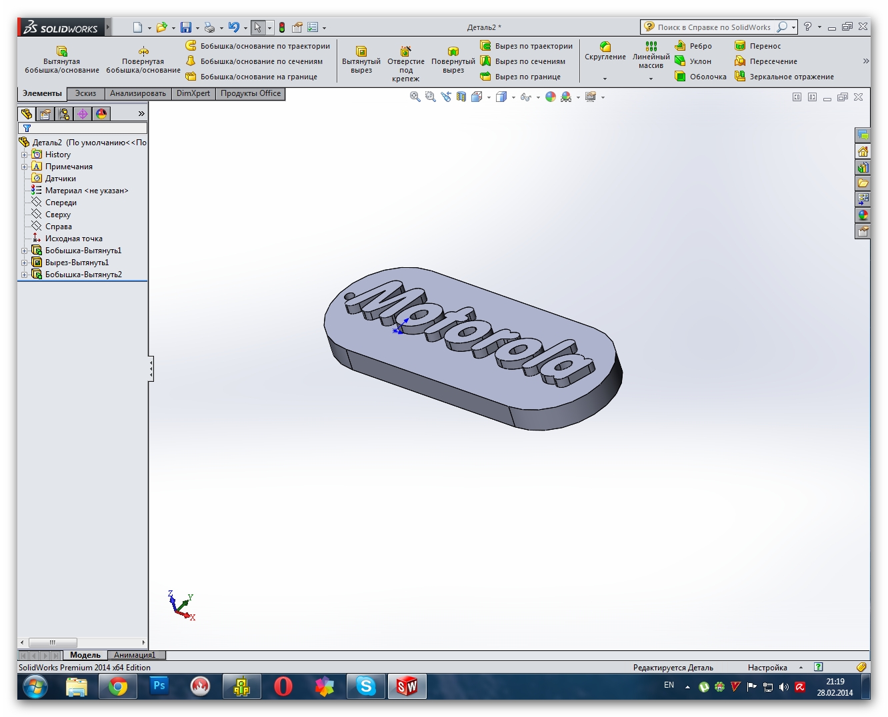The width and height of the screenshot is (888, 717).
Task: Click the Open file icon
Action: coord(161,27)
